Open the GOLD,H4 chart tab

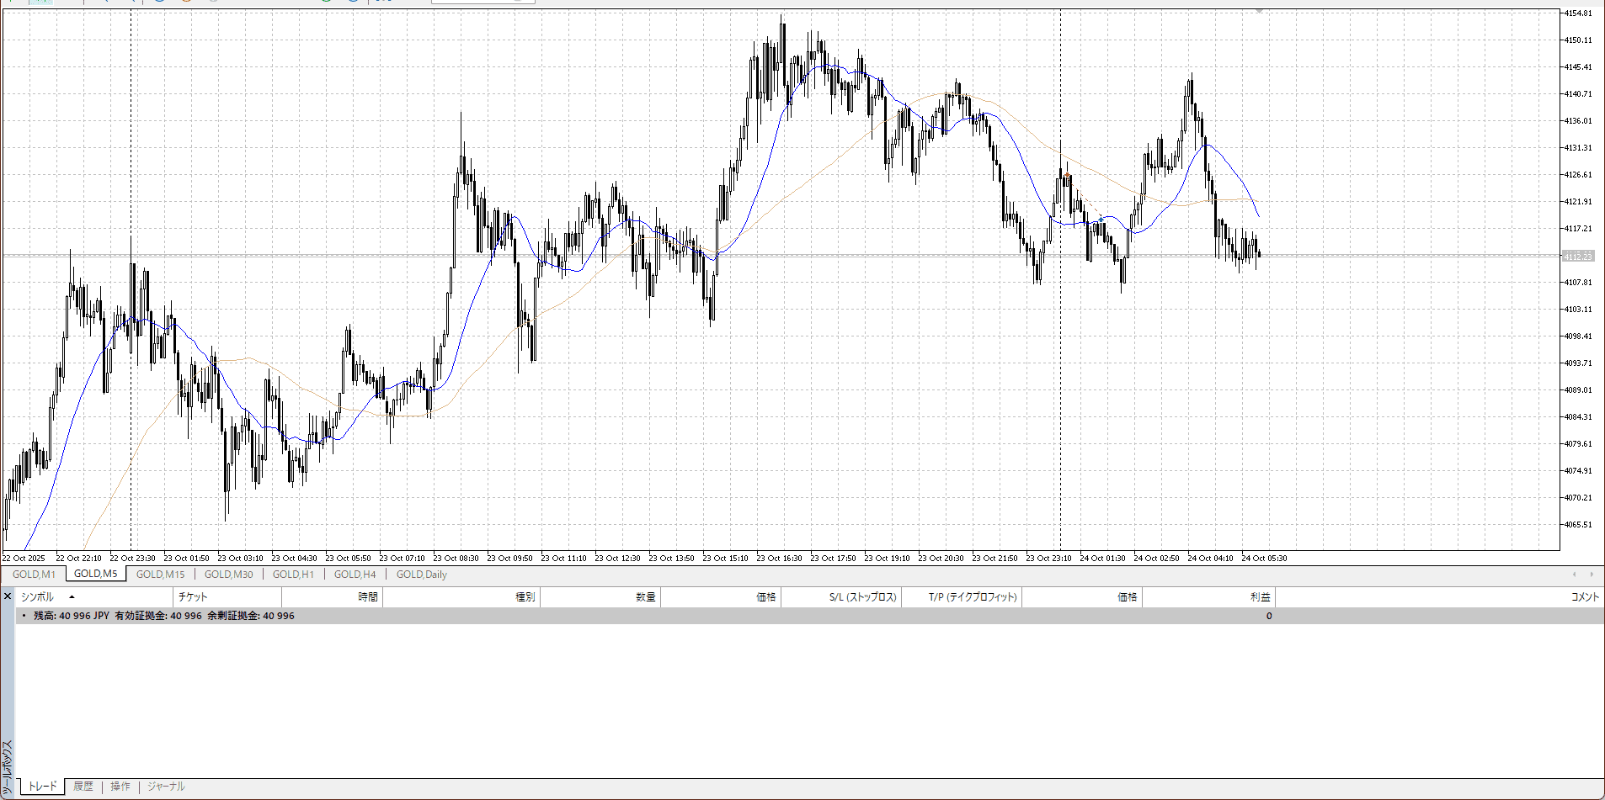(355, 575)
